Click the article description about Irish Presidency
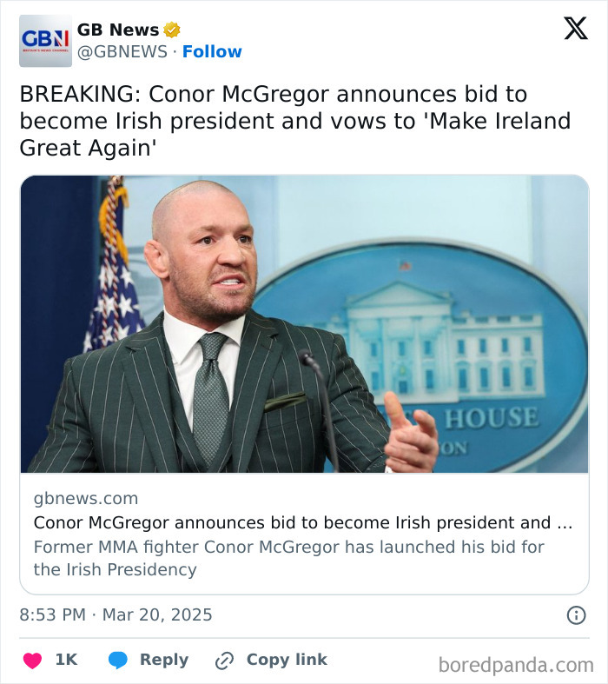 tap(288, 558)
